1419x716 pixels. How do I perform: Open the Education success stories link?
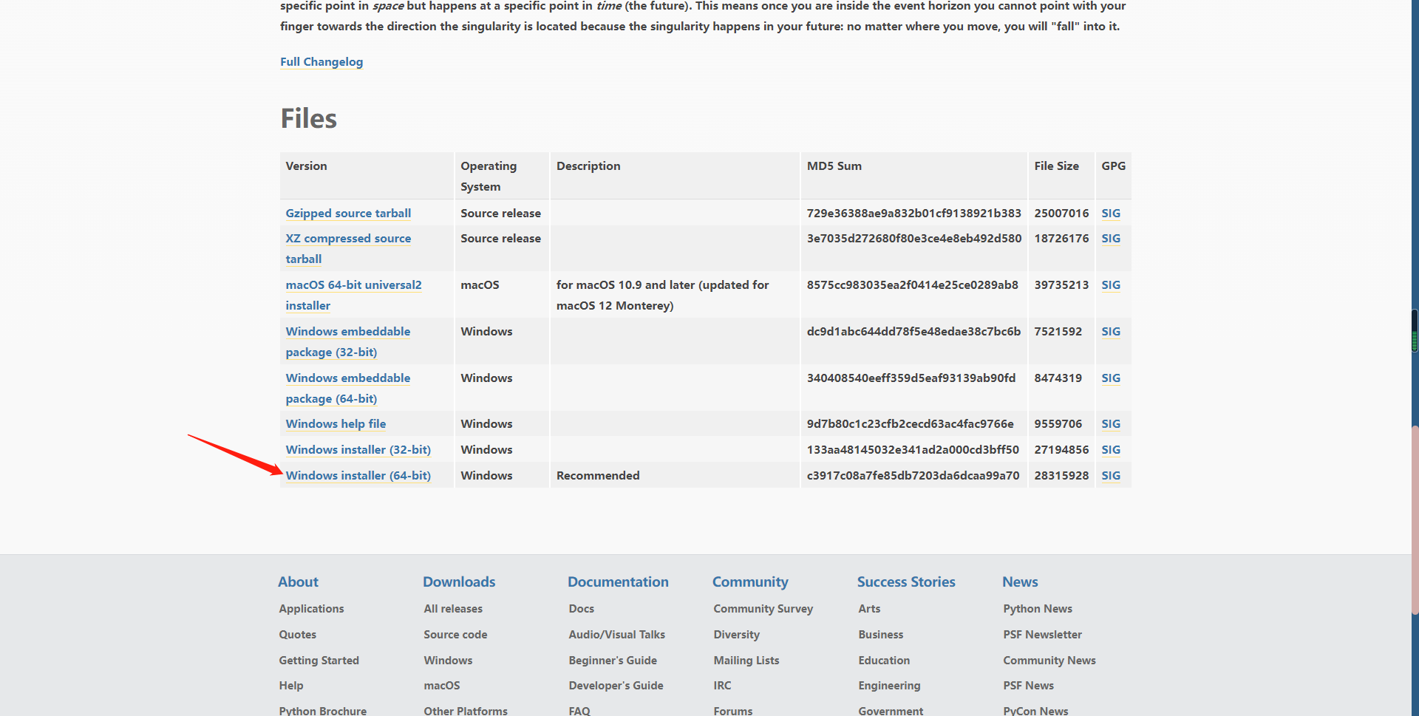(x=884, y=661)
